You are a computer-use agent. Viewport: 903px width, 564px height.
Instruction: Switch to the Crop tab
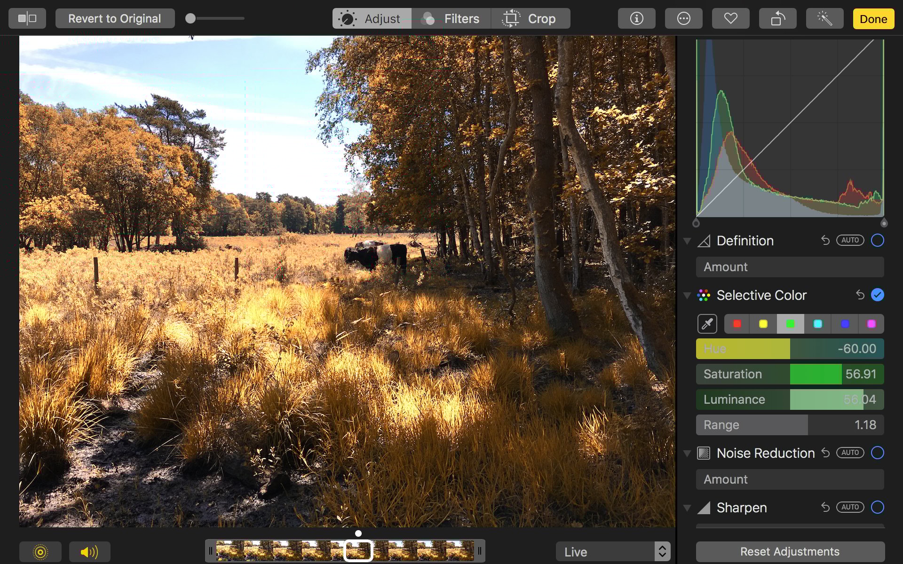(531, 18)
